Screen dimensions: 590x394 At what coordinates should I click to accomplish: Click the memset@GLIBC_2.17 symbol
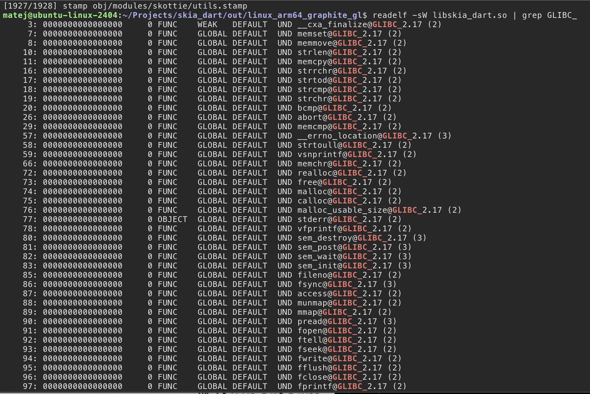click(339, 34)
